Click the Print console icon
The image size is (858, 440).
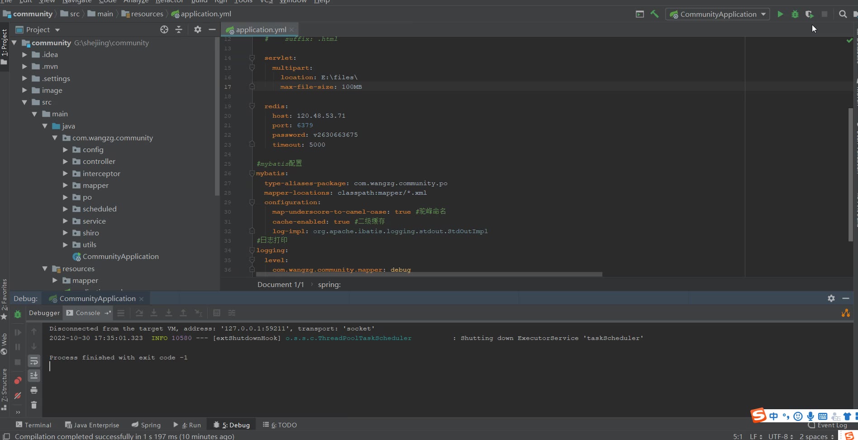[x=34, y=390]
